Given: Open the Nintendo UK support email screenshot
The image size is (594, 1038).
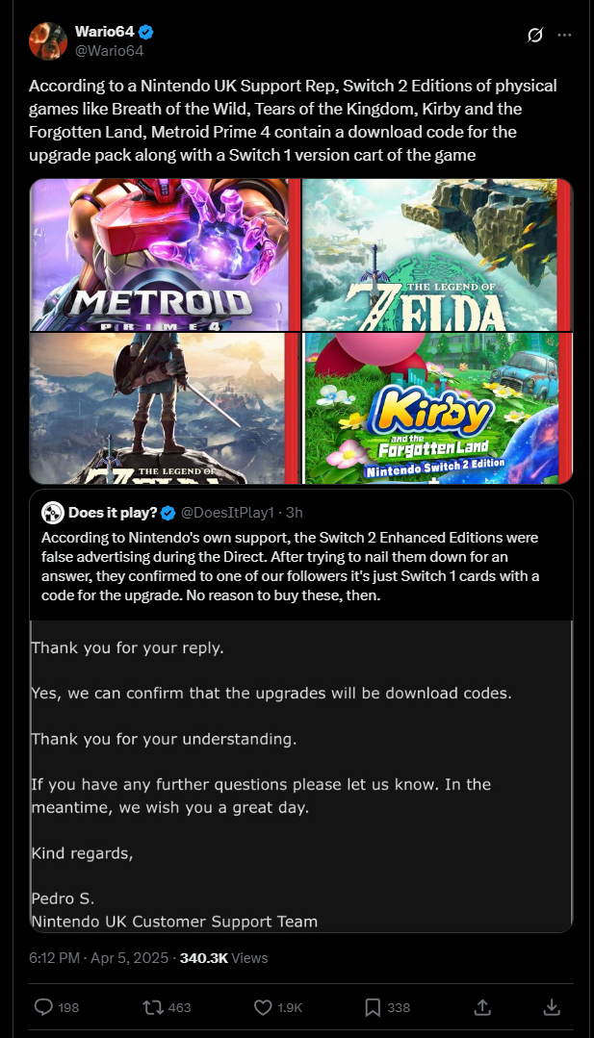Looking at the screenshot, I should 301,775.
